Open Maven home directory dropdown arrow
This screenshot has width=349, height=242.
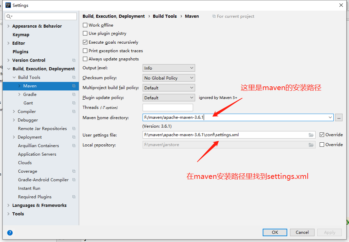330,117
